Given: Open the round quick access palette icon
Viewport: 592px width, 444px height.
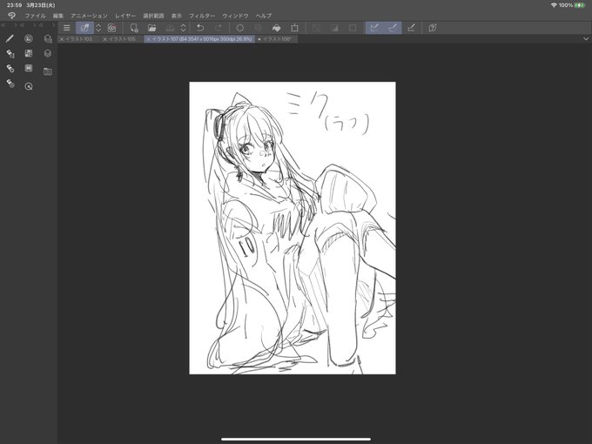Looking at the screenshot, I should point(29,38).
